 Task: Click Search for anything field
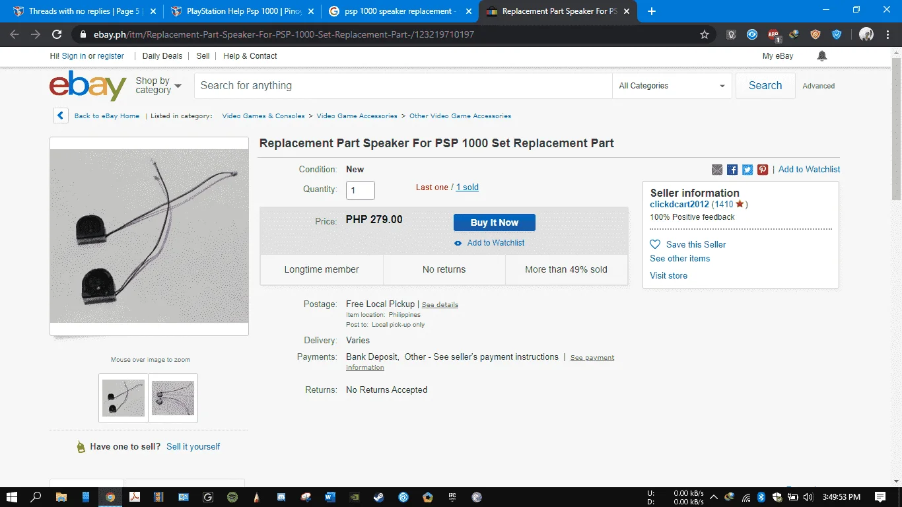(x=403, y=86)
